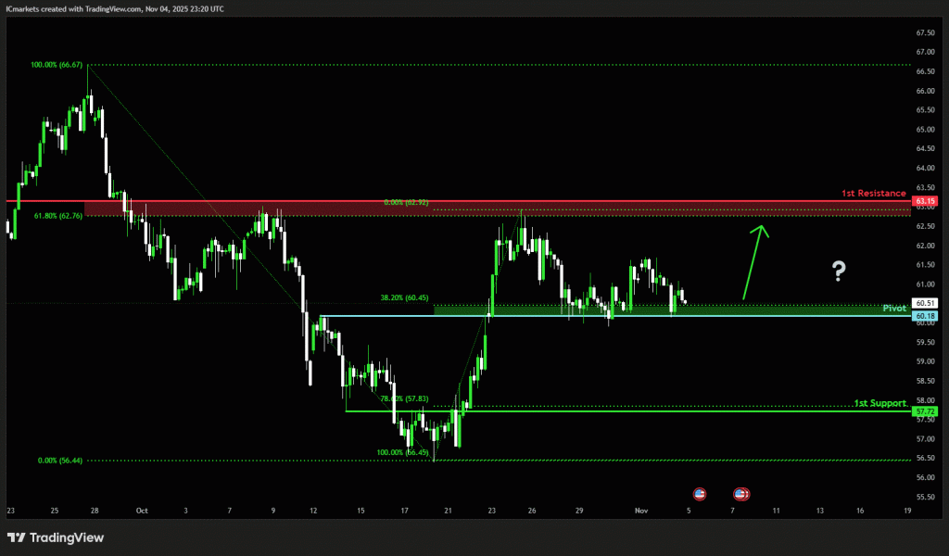Viewport: 949px width, 556px height.
Task: Select the 61.80% (62.76) Fibonacci label
Action: tap(58, 215)
